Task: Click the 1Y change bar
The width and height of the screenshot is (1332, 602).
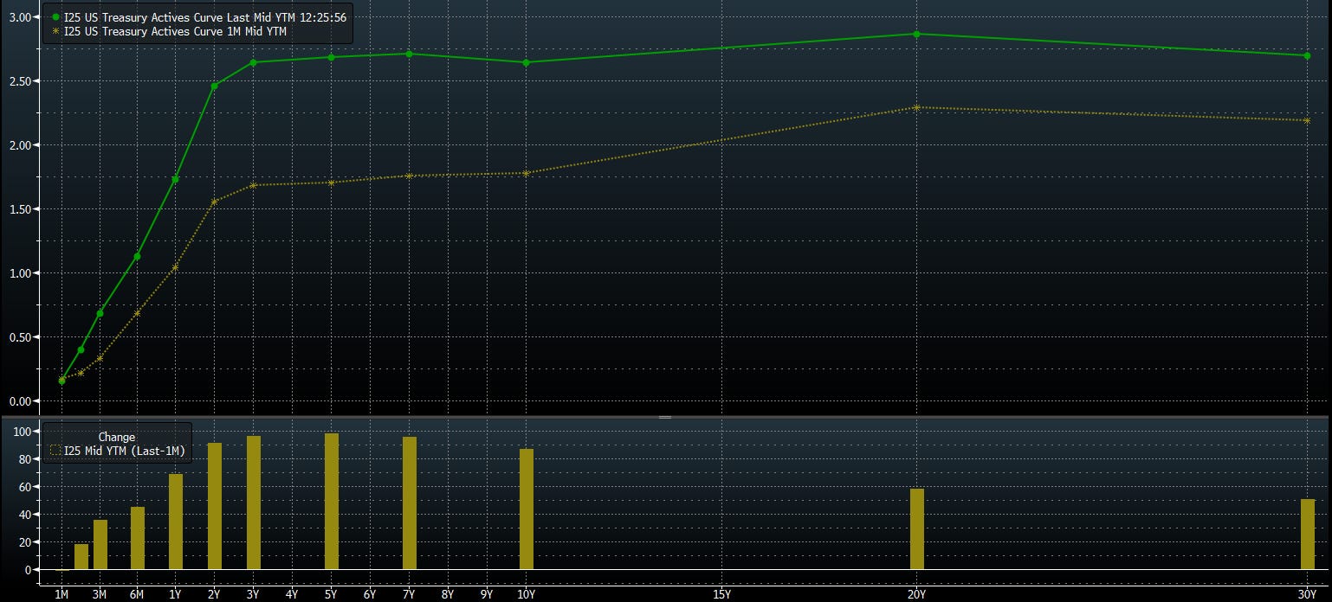Action: point(176,522)
